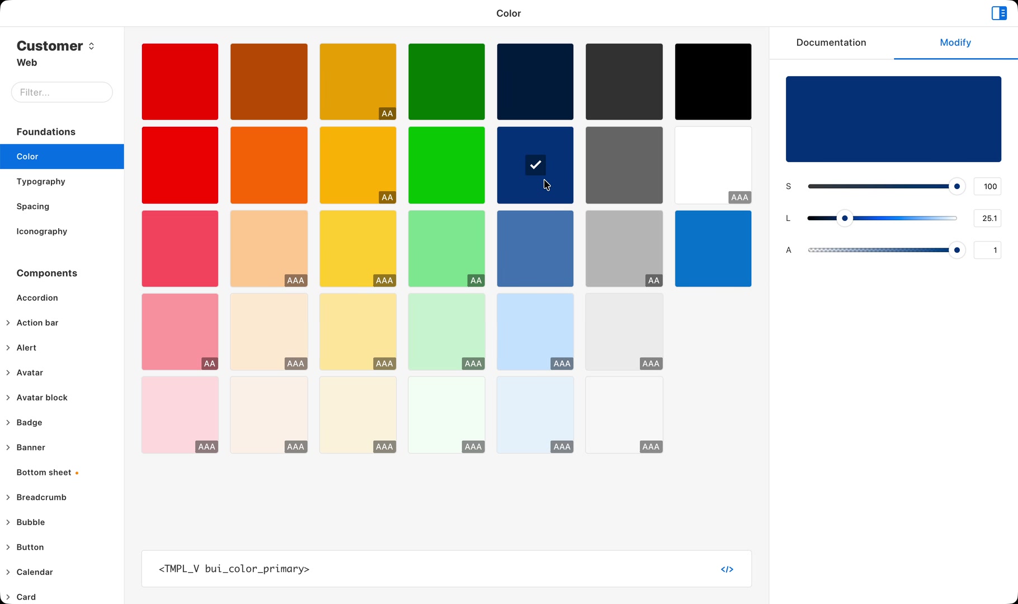Screen dimensions: 1018x604
Task: Expand the Avatar block chevron
Action: [8, 398]
